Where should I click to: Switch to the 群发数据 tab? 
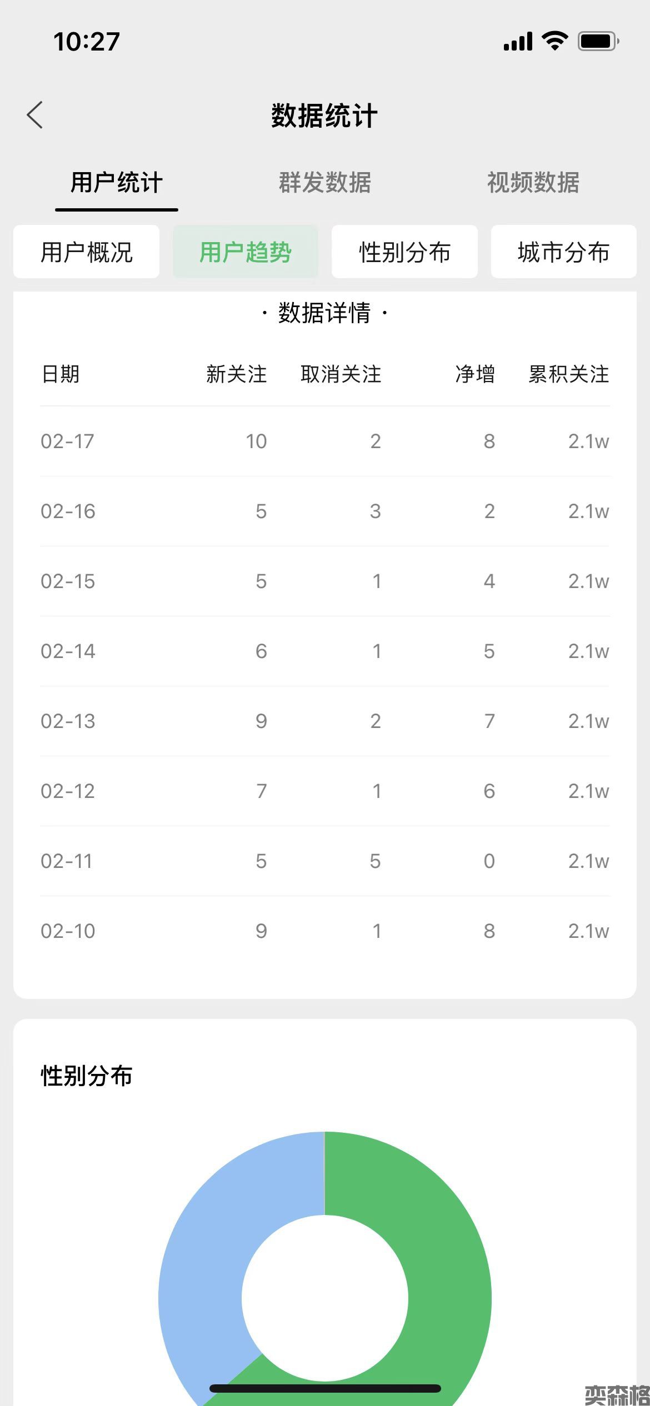pos(325,183)
